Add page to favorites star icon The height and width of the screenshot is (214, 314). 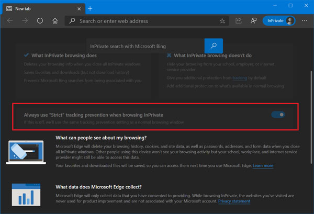pos(222,21)
